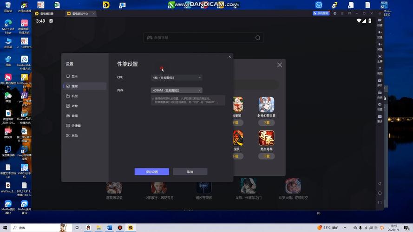The width and height of the screenshot is (413, 232).
Task: Open Task View on the taskbar
Action: click(x=78, y=228)
